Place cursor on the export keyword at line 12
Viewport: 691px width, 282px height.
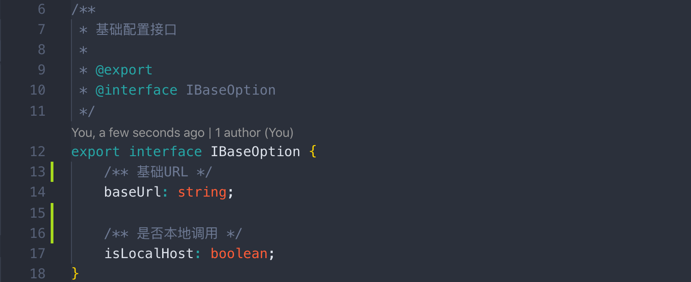tap(95, 152)
